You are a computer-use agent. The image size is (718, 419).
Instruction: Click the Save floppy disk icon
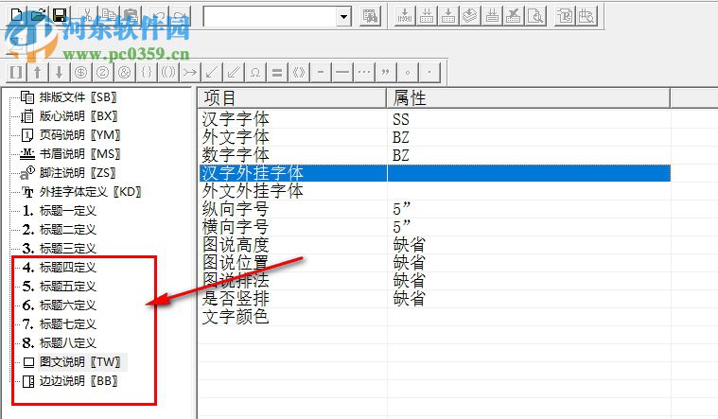pyautogui.click(x=60, y=15)
